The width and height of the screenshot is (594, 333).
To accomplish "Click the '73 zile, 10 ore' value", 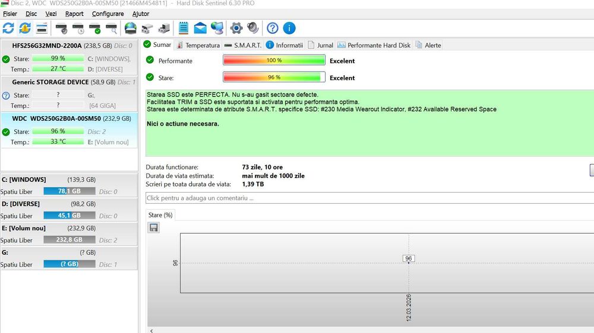I will pos(262,167).
